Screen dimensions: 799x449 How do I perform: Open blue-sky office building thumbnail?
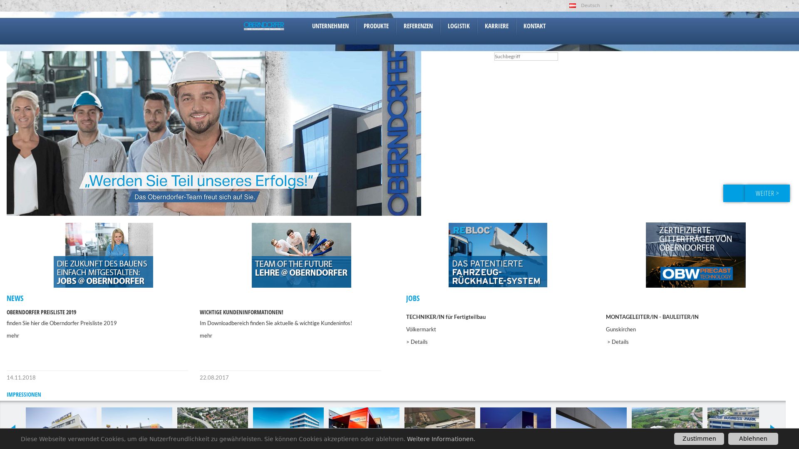(x=288, y=418)
